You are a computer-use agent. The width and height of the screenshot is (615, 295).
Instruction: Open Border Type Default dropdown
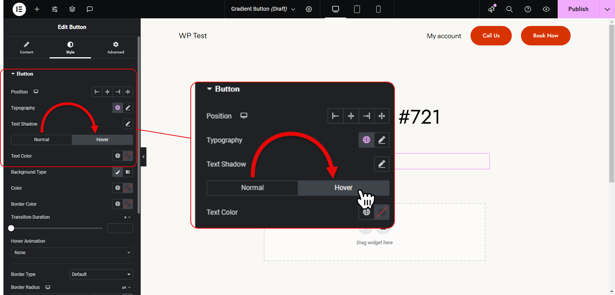click(x=101, y=274)
